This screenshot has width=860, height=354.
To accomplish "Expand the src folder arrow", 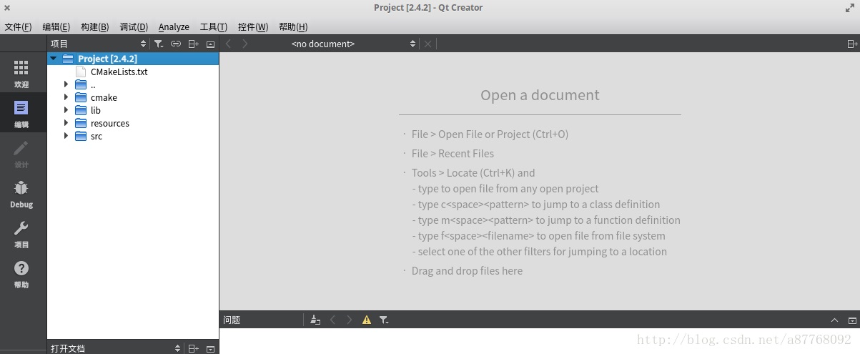I will pos(66,136).
